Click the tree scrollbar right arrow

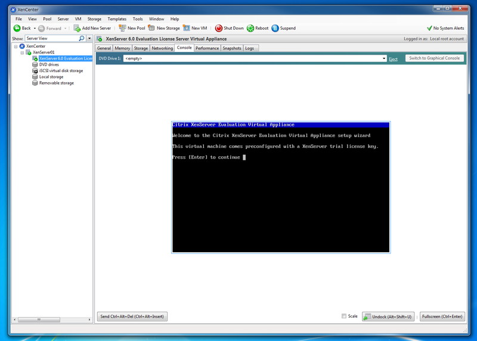click(x=89, y=320)
